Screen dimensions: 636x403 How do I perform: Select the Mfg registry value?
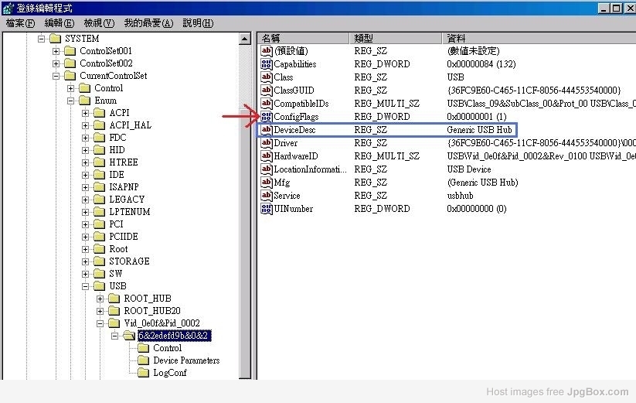[282, 183]
